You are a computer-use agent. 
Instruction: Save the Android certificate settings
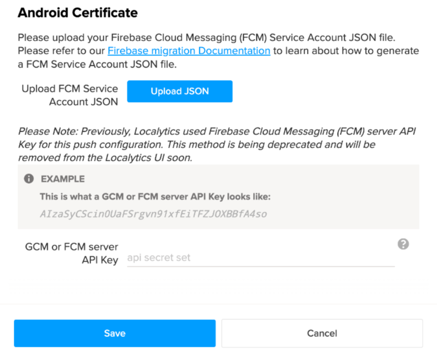pos(115,333)
